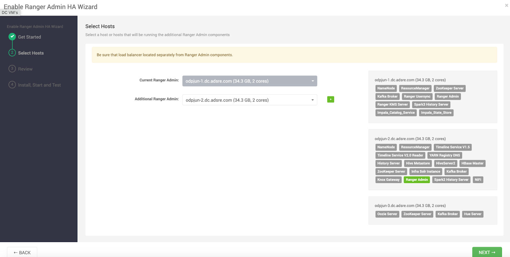Click the ZooKeeper Server tag on odpjun-1
Screen dimensions: 510x257
(x=449, y=88)
